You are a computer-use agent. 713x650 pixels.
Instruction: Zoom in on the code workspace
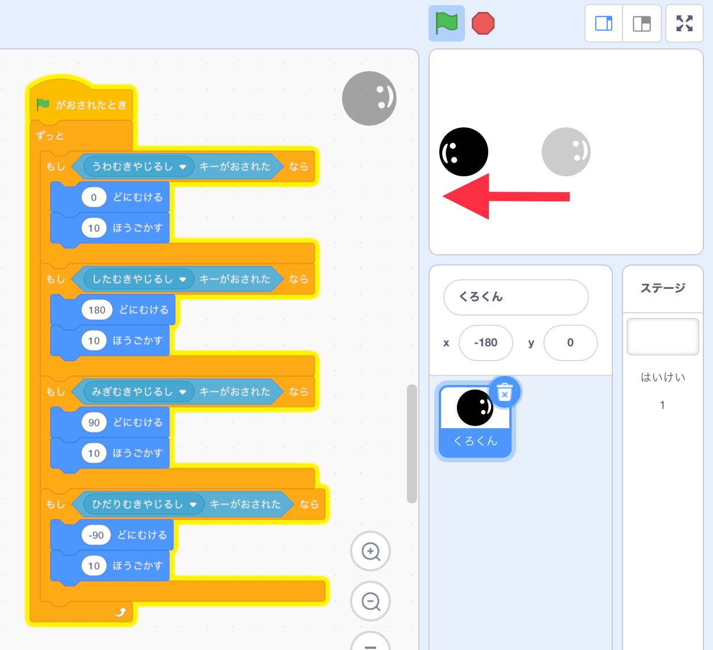pyautogui.click(x=370, y=551)
